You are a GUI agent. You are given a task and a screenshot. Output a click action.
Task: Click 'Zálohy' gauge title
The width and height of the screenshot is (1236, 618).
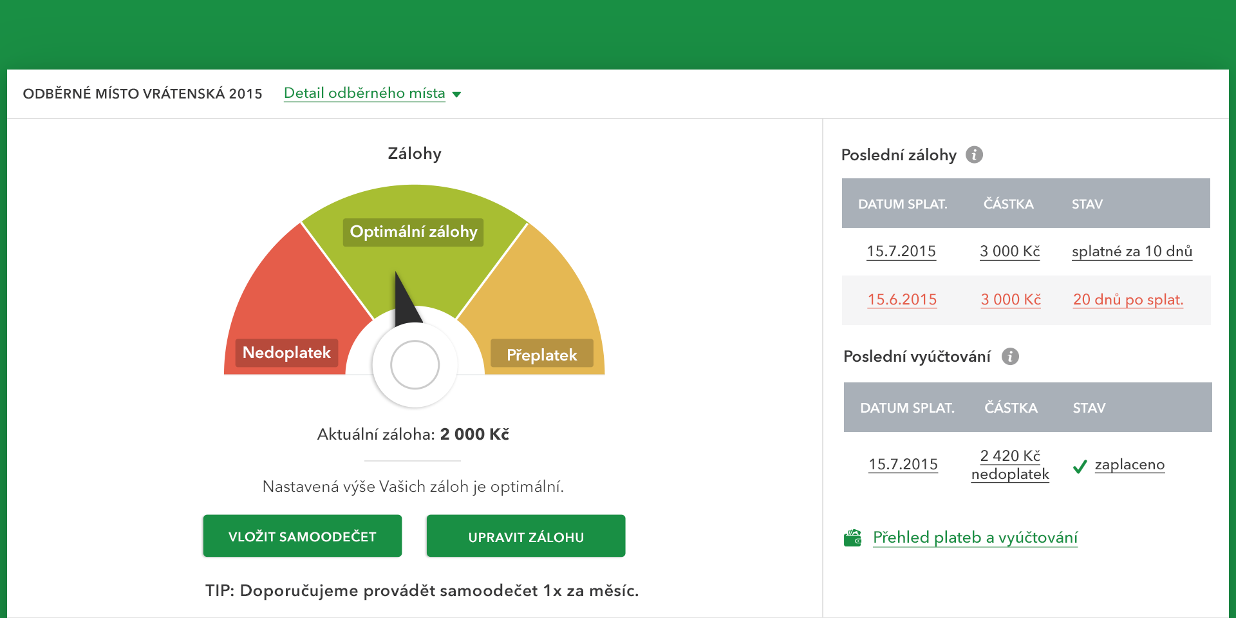(415, 154)
